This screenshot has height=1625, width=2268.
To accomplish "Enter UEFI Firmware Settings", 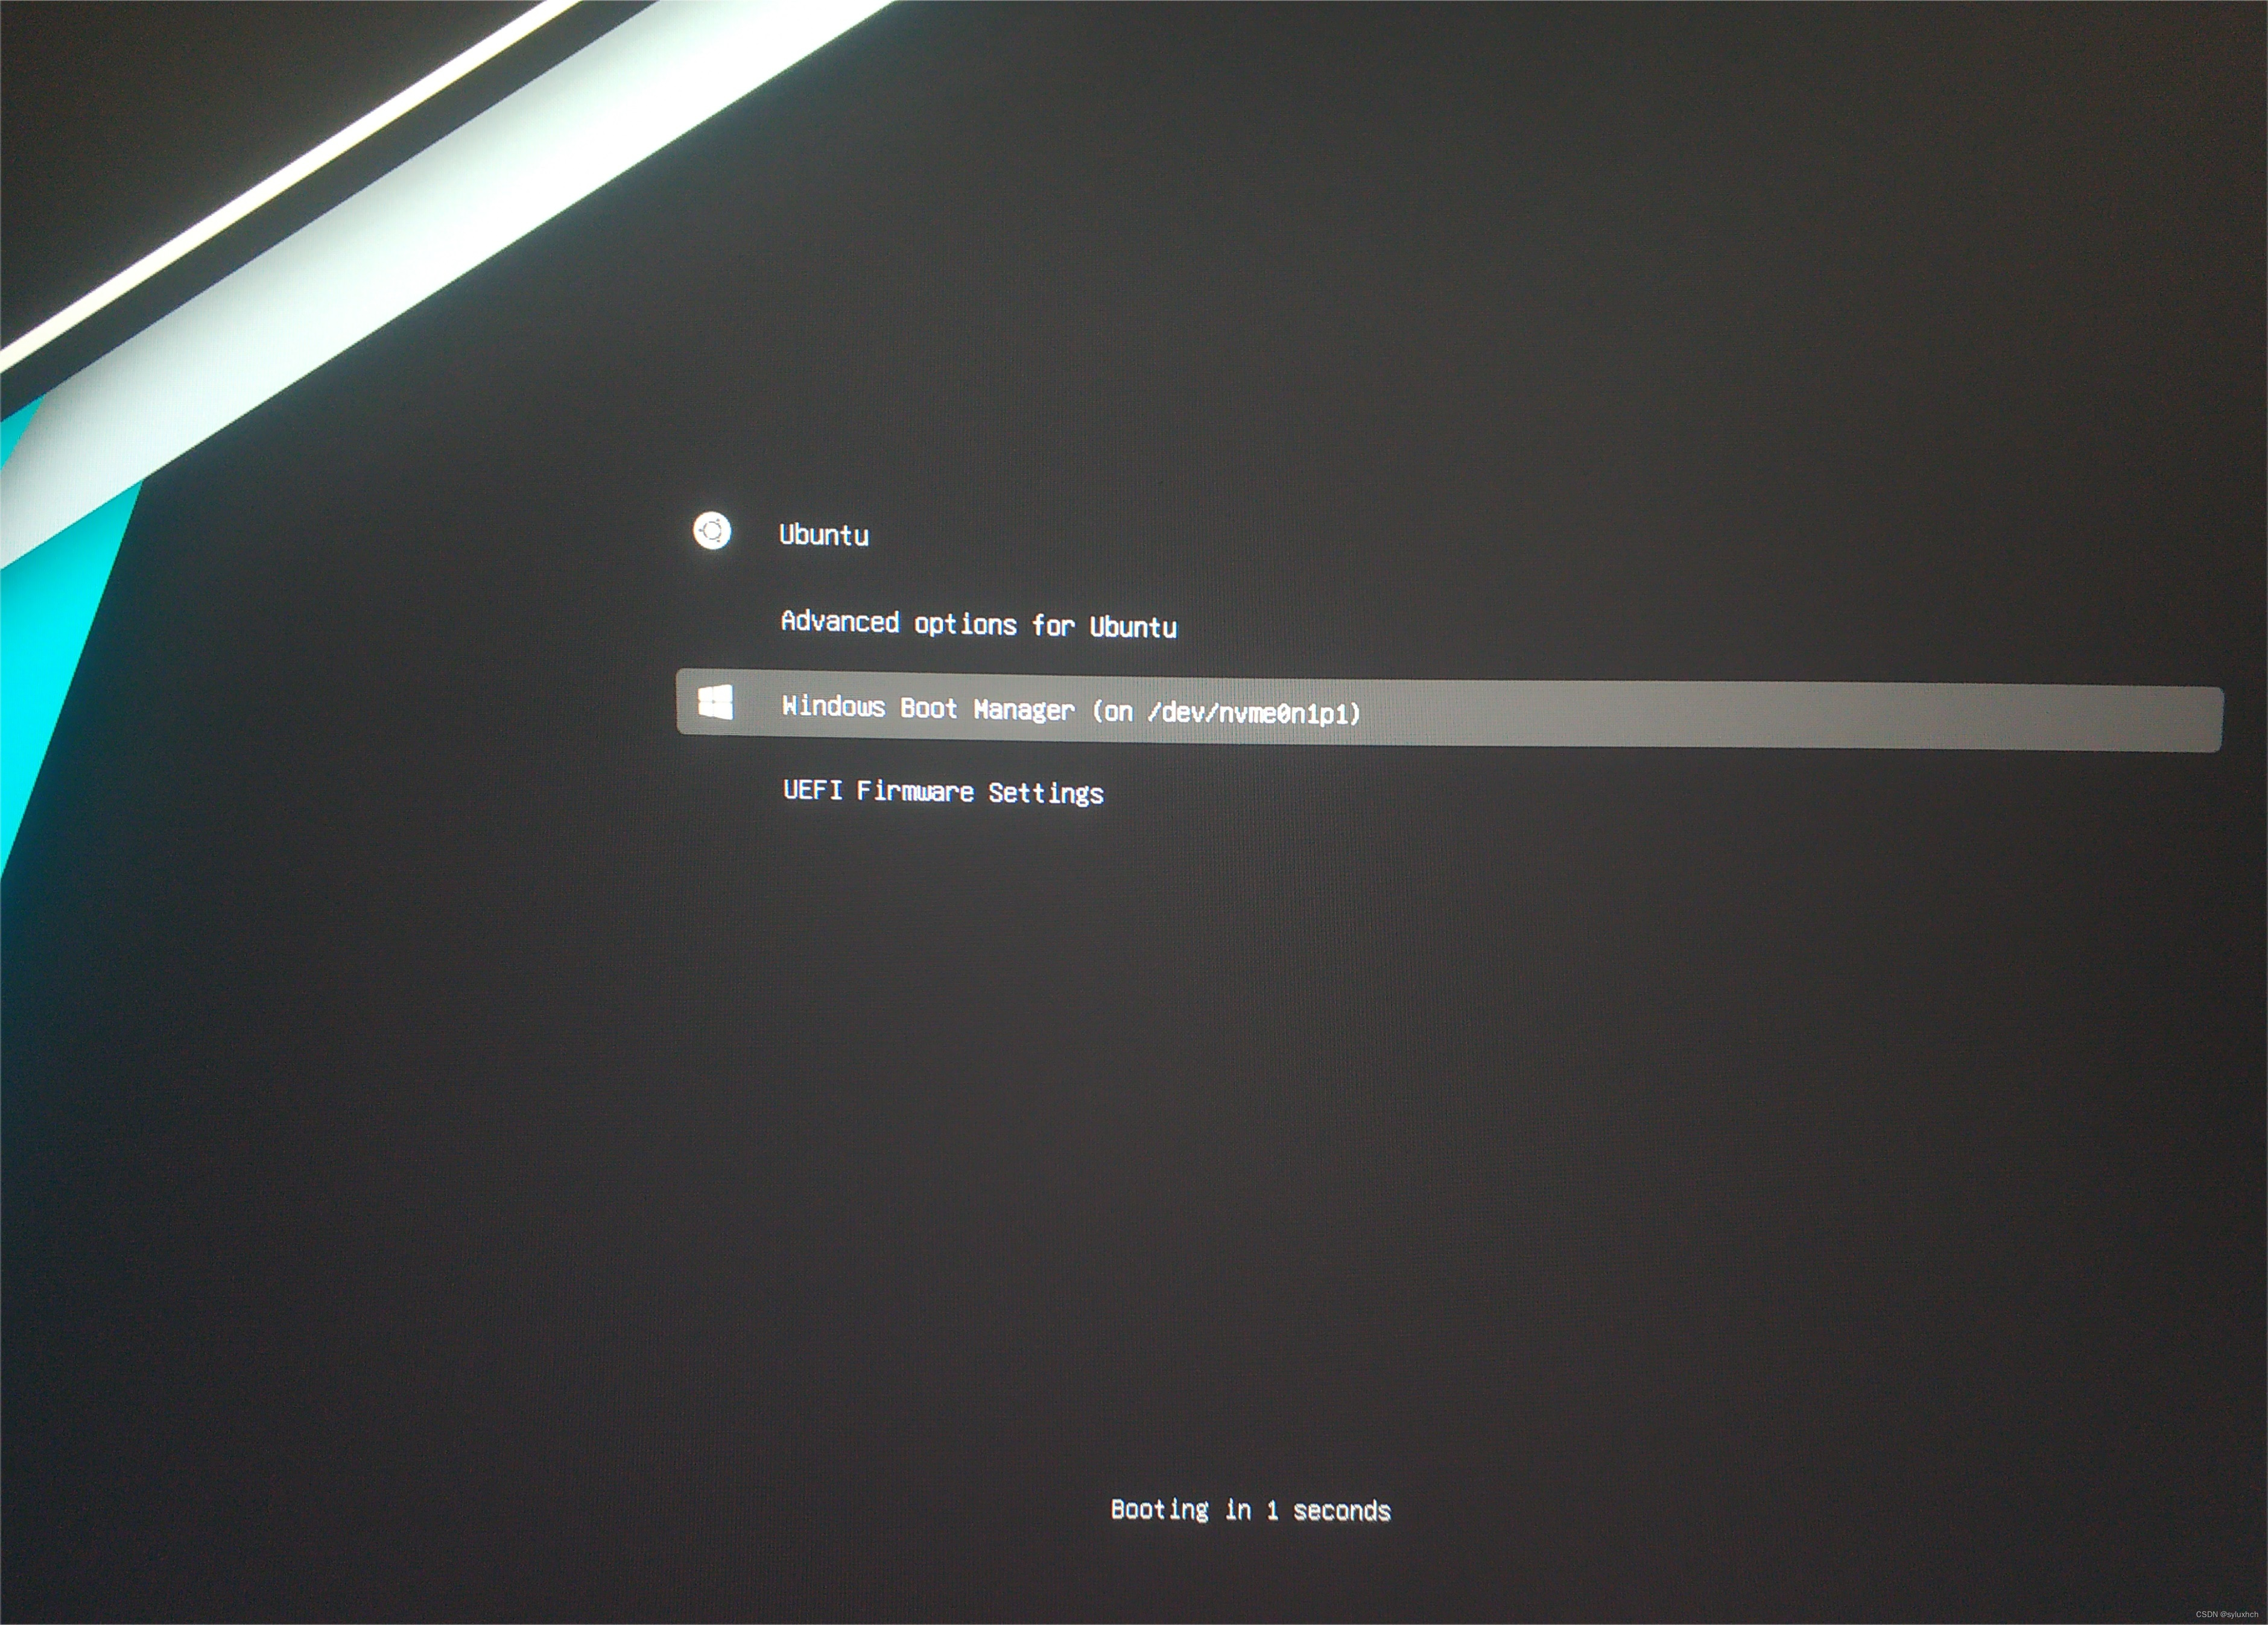I will point(943,792).
